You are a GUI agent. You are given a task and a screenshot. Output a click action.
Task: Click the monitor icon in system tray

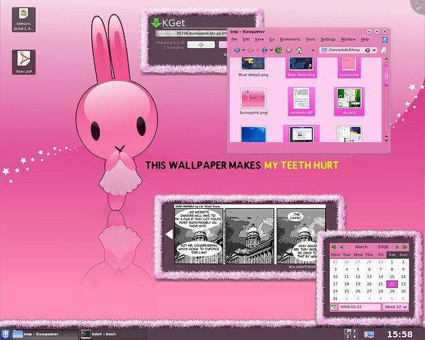tap(369, 335)
